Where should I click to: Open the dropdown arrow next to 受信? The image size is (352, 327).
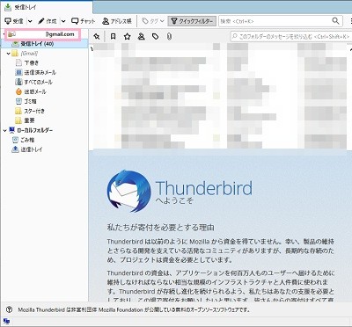pos(30,21)
